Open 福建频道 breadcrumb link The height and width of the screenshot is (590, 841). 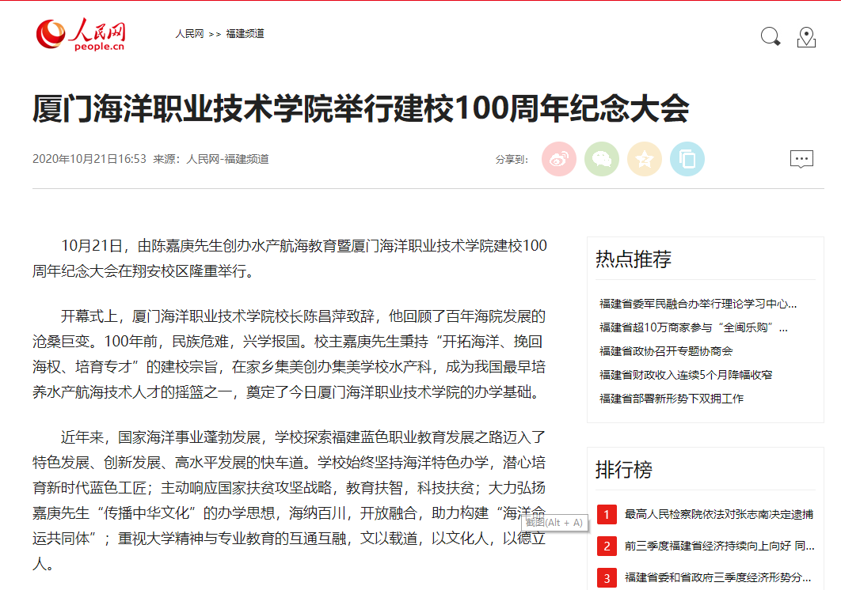(245, 34)
